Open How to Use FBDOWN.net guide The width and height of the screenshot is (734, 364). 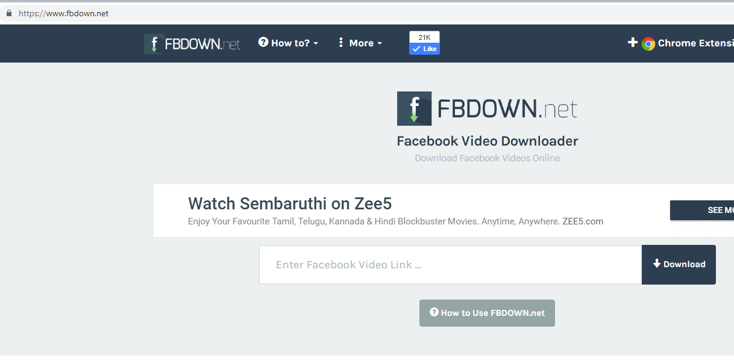(487, 313)
